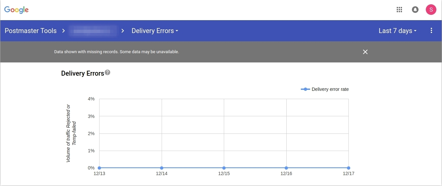Click the blurred domain name breadcrumb
Screen dimensions: 442x186
pyautogui.click(x=93, y=31)
